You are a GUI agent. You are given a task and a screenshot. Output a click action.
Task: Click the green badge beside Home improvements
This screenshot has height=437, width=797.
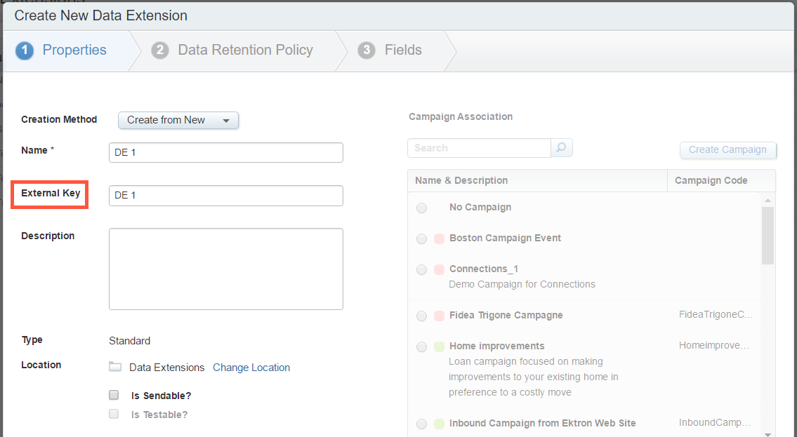(440, 346)
